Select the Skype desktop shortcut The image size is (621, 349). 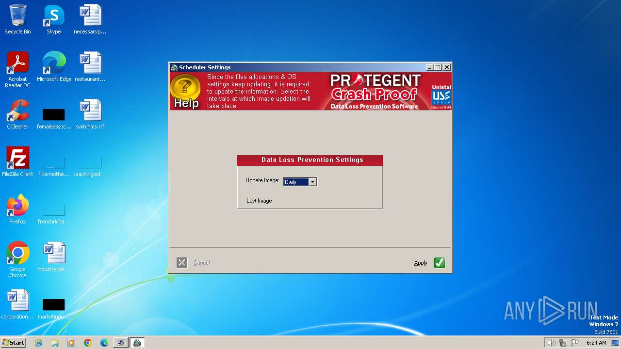[54, 20]
